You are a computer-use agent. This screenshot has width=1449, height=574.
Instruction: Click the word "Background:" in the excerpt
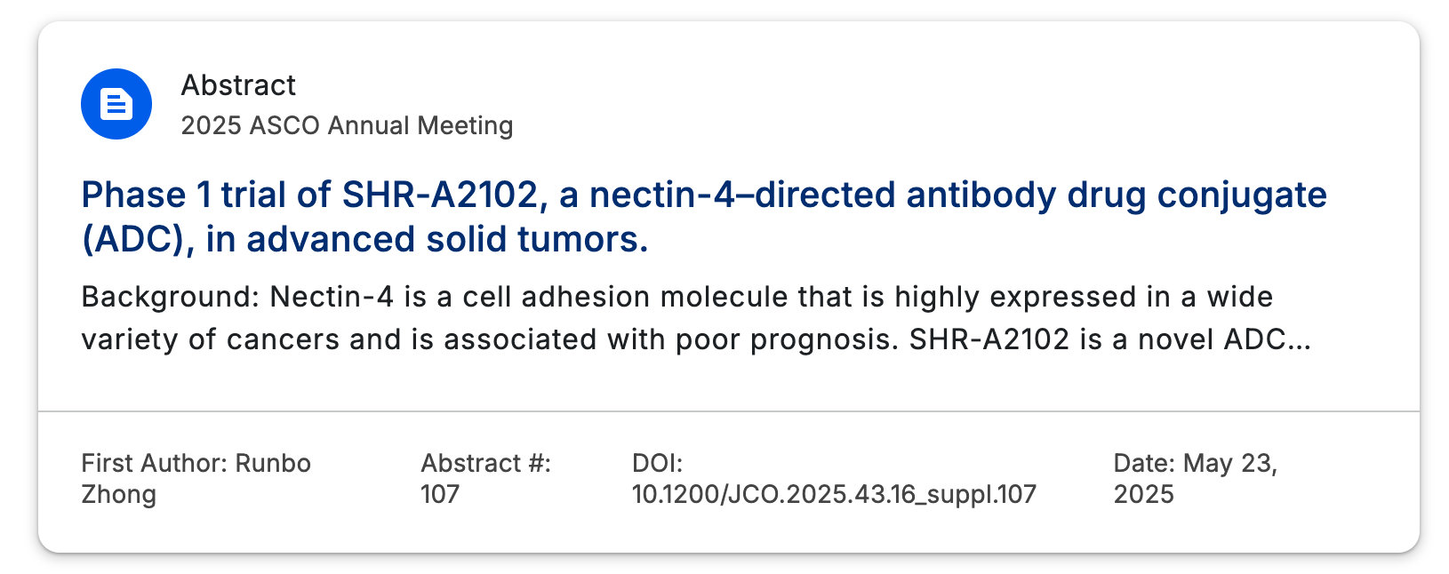[170, 297]
